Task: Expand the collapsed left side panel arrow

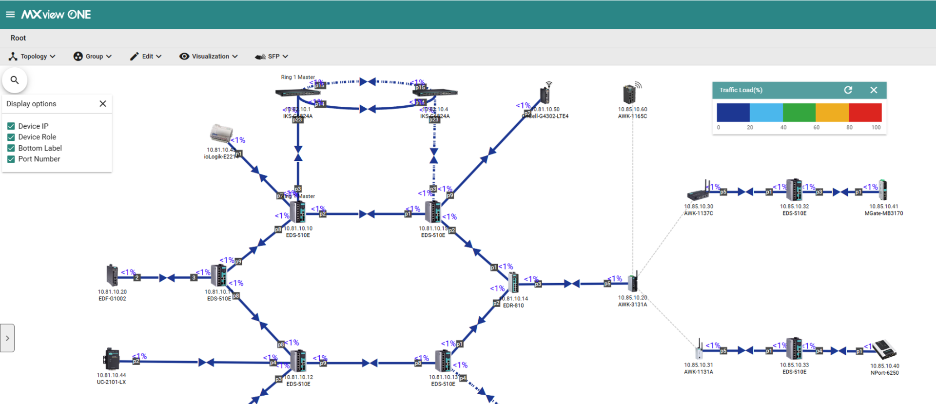Action: [7, 338]
